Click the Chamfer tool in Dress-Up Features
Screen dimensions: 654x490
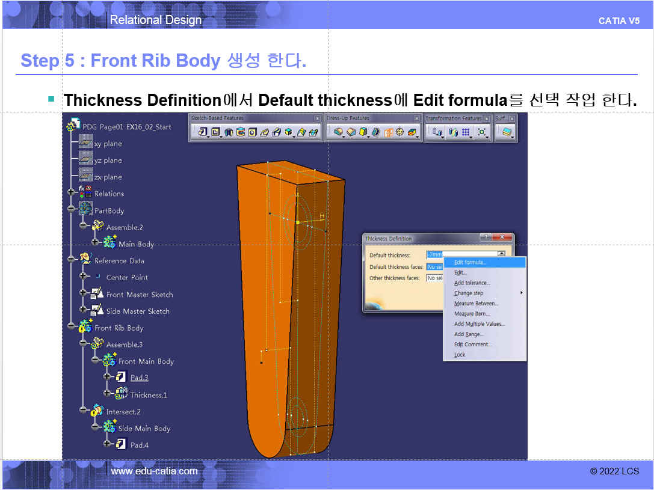351,132
